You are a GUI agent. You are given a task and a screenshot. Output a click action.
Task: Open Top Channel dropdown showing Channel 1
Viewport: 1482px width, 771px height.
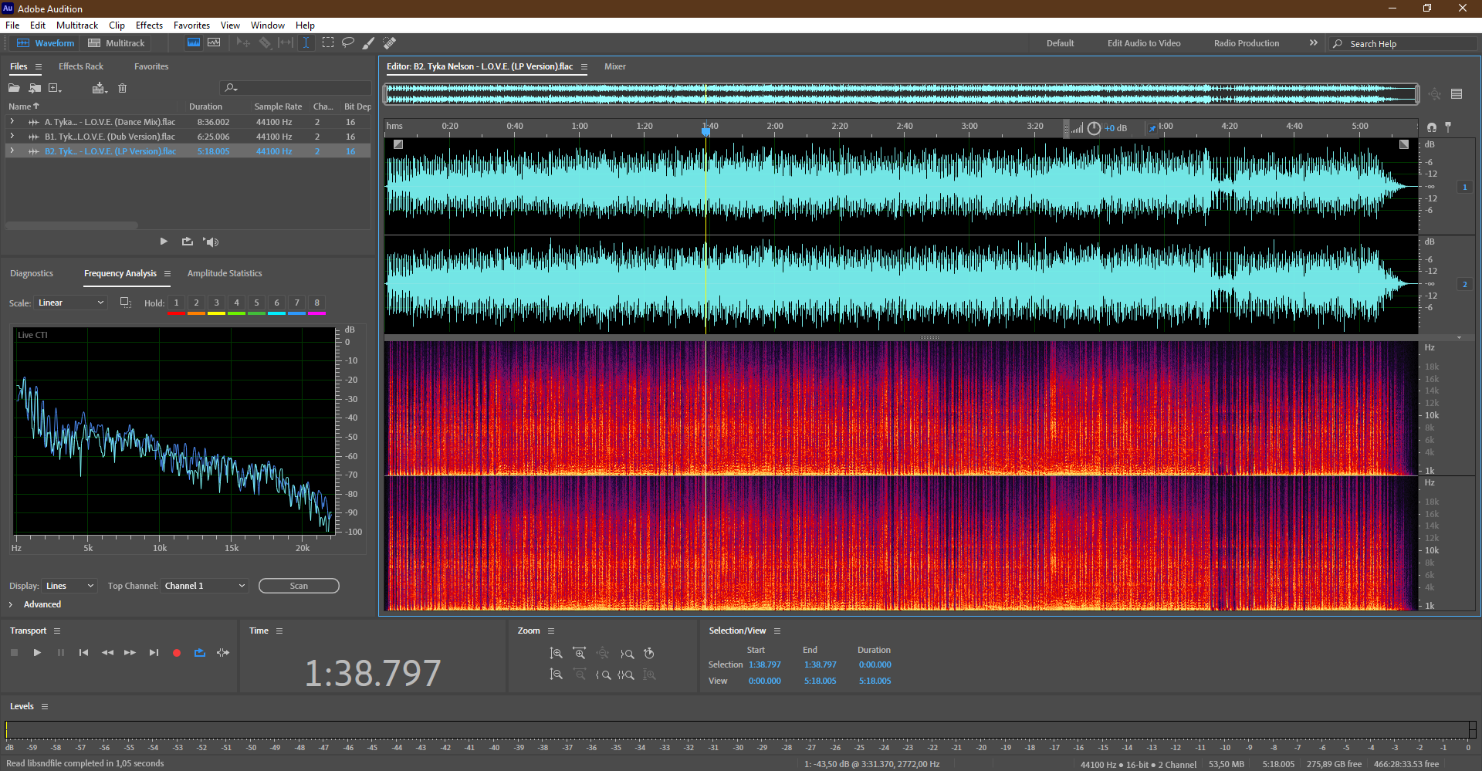click(205, 586)
